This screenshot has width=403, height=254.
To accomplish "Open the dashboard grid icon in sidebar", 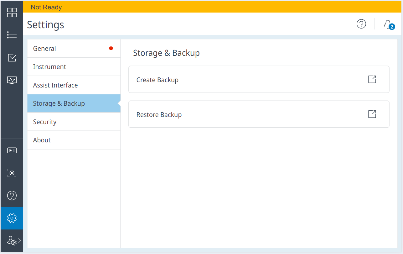I will (x=12, y=13).
